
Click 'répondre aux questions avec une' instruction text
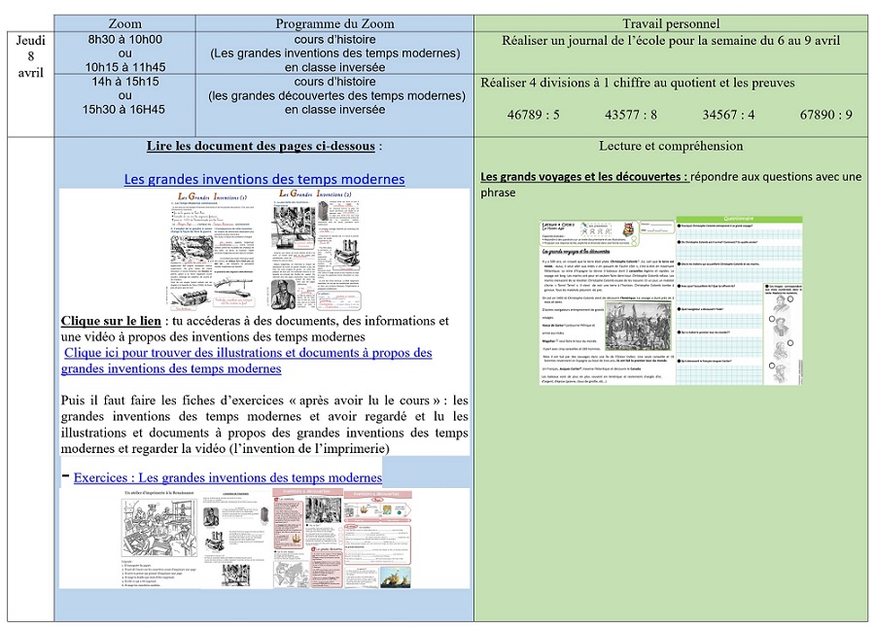tap(776, 177)
